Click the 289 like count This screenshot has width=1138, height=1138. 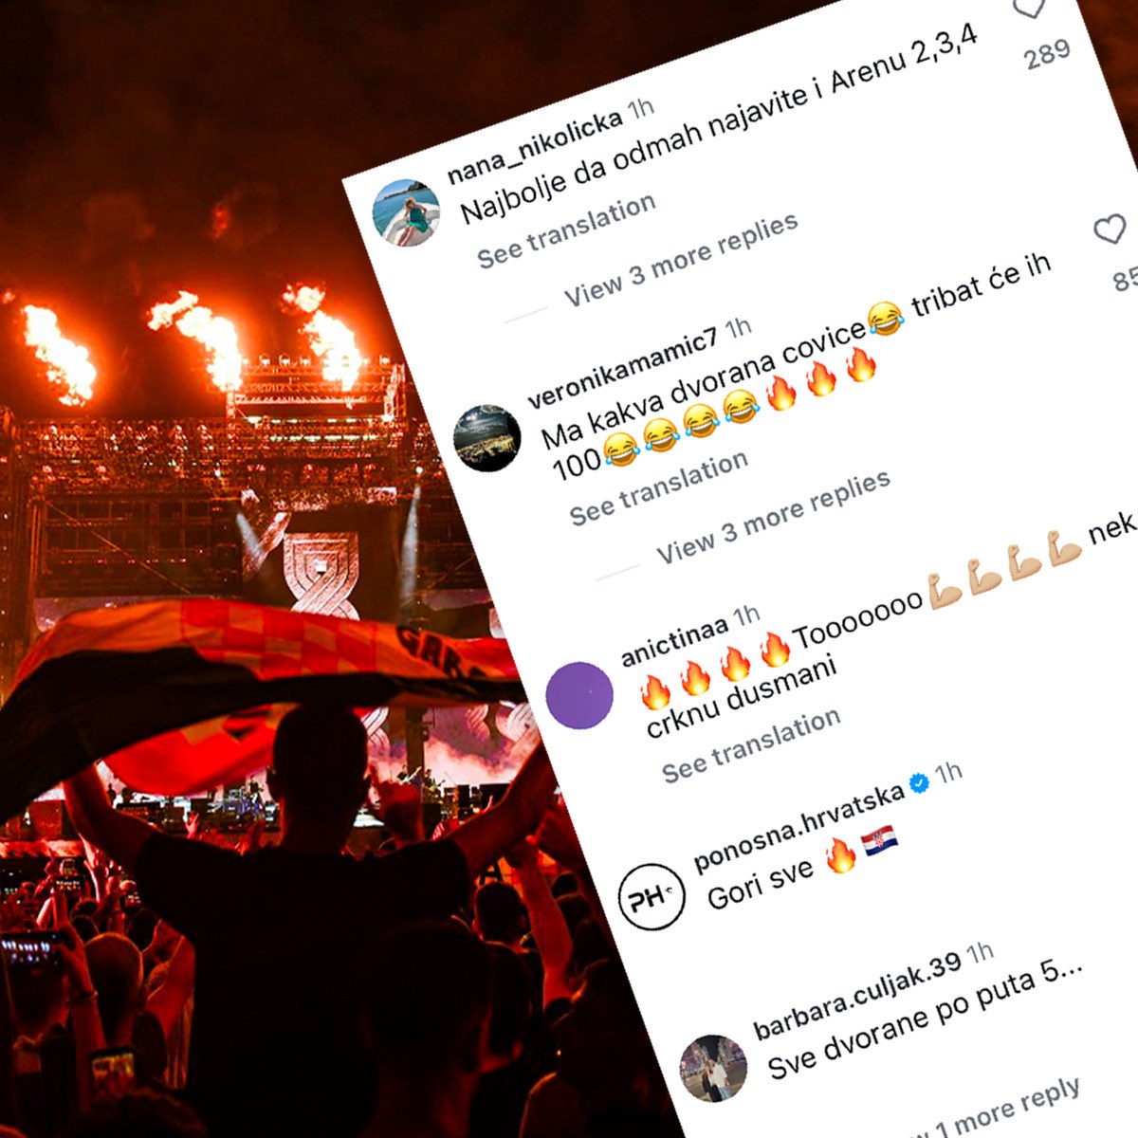coord(1048,54)
